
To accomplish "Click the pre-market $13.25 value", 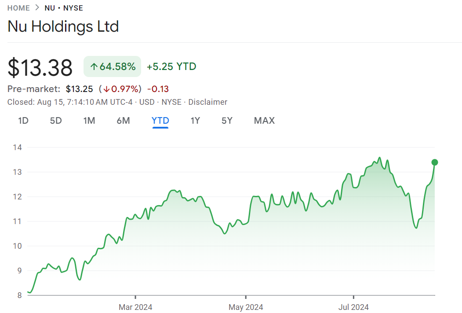I will click(79, 89).
